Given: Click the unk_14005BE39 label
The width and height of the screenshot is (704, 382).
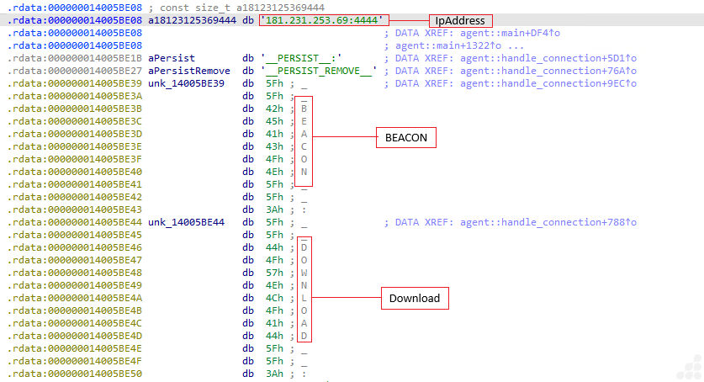Looking at the screenshot, I should click(x=187, y=83).
